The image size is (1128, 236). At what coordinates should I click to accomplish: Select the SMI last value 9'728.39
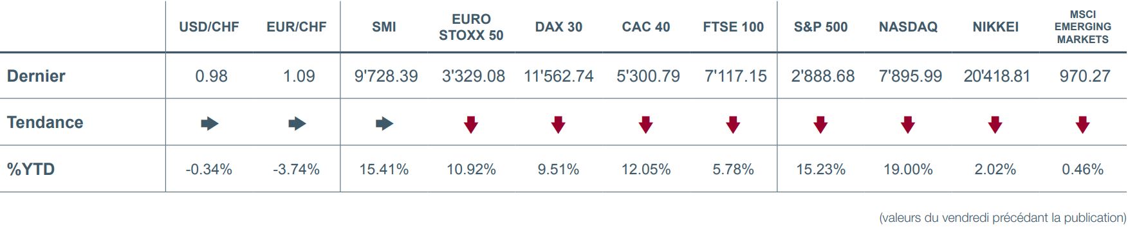[x=386, y=76]
